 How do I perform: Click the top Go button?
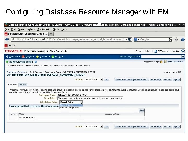pos(107,79)
